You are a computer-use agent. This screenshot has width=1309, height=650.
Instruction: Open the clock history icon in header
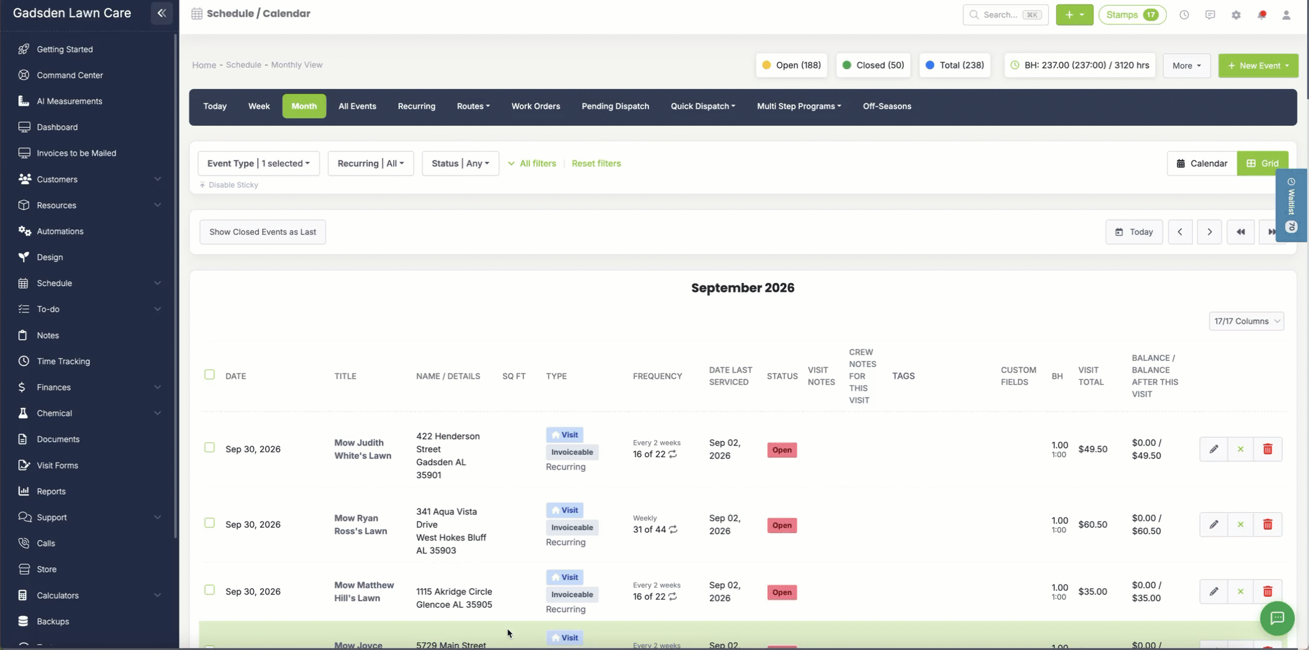[1184, 15]
